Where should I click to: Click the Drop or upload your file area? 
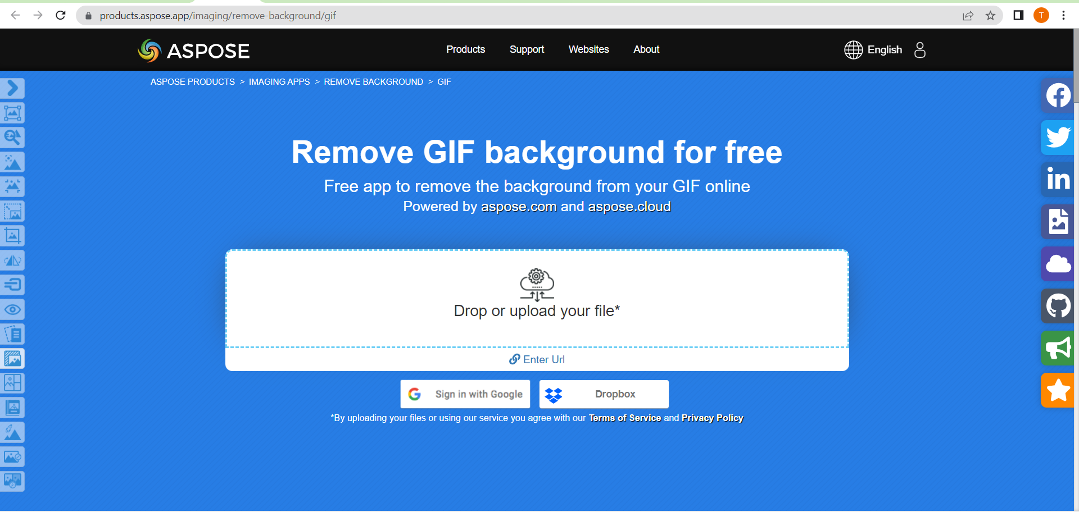coord(537,299)
